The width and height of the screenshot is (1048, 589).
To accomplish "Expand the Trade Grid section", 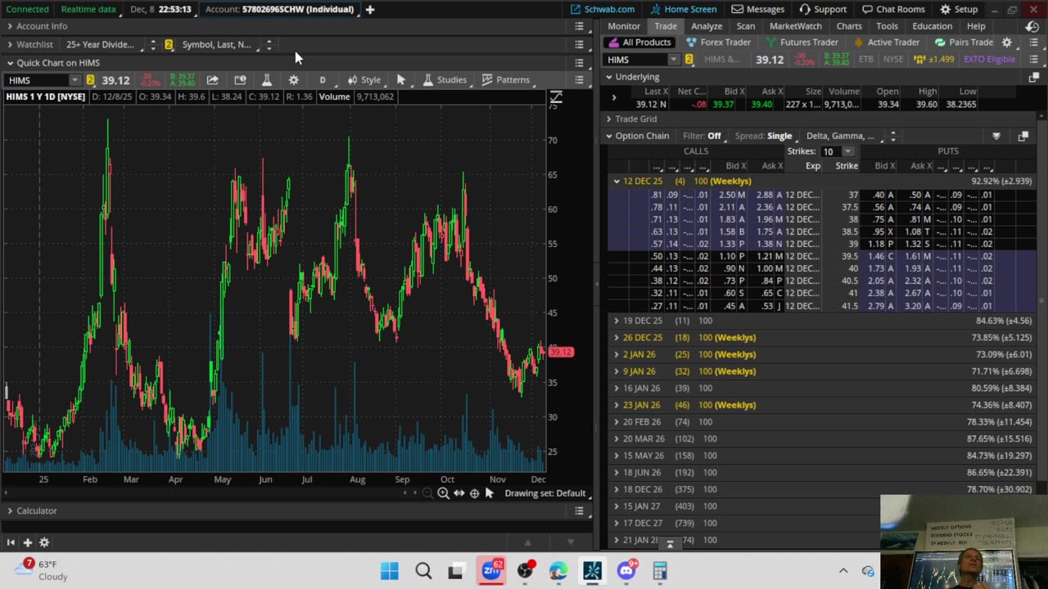I will [609, 119].
